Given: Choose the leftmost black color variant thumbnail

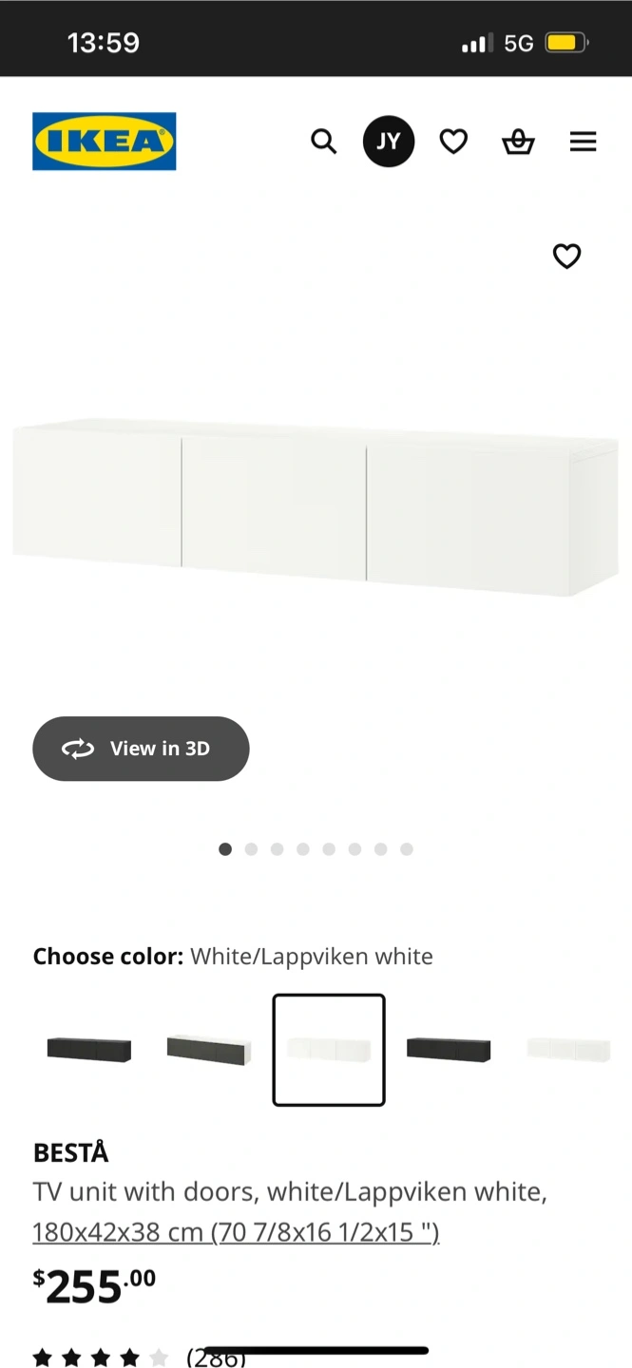Looking at the screenshot, I should 89,1050.
